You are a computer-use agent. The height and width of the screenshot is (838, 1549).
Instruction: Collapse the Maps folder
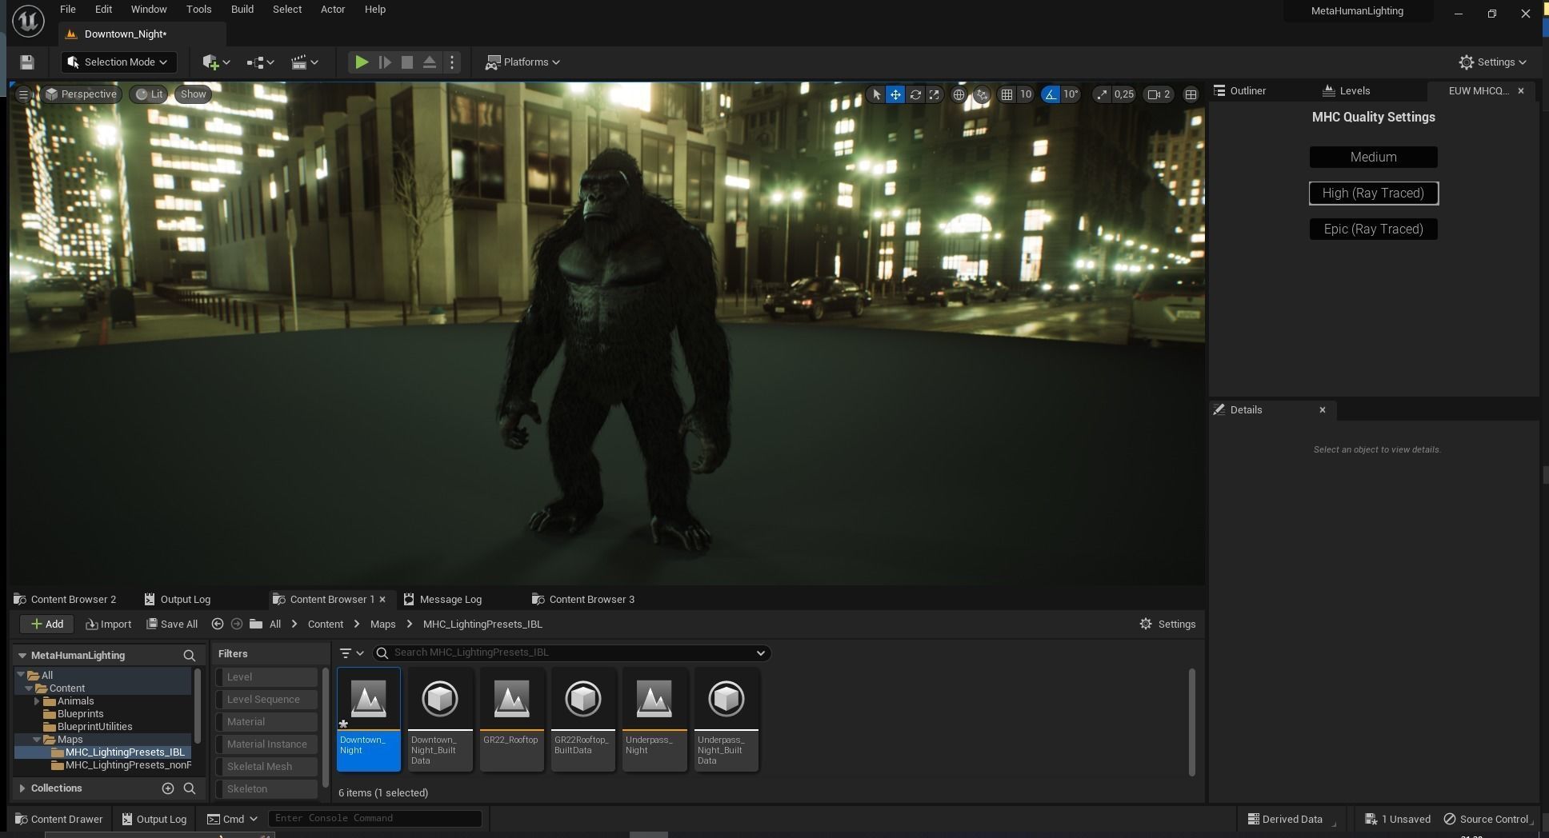(x=37, y=740)
